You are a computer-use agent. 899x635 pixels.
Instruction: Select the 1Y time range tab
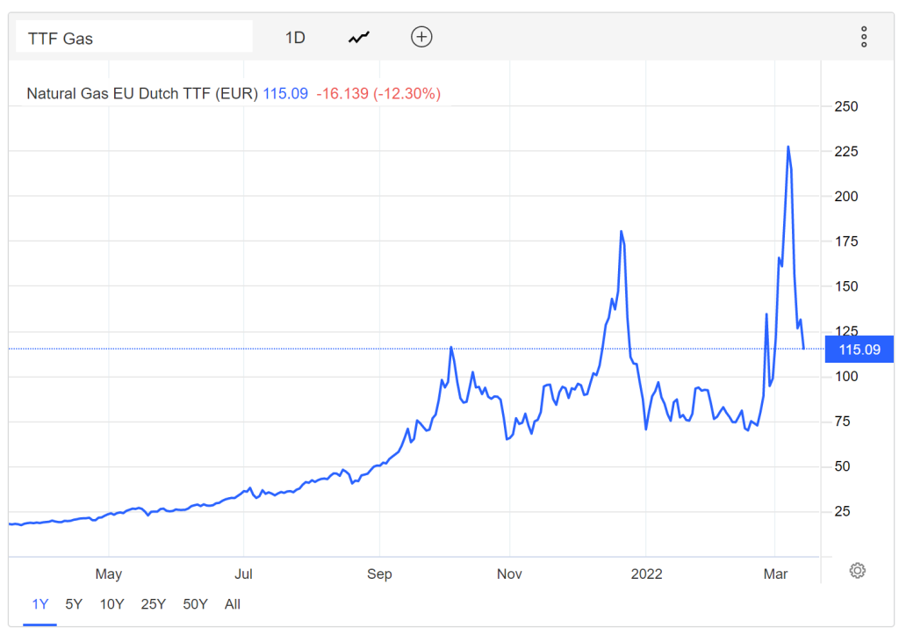tap(40, 604)
